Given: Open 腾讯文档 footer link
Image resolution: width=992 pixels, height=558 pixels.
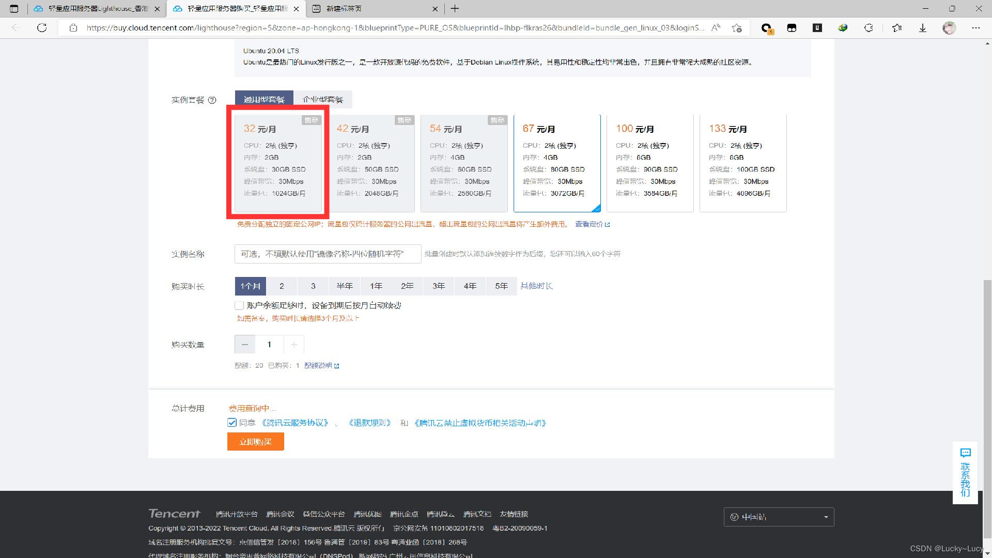Looking at the screenshot, I should (477, 514).
